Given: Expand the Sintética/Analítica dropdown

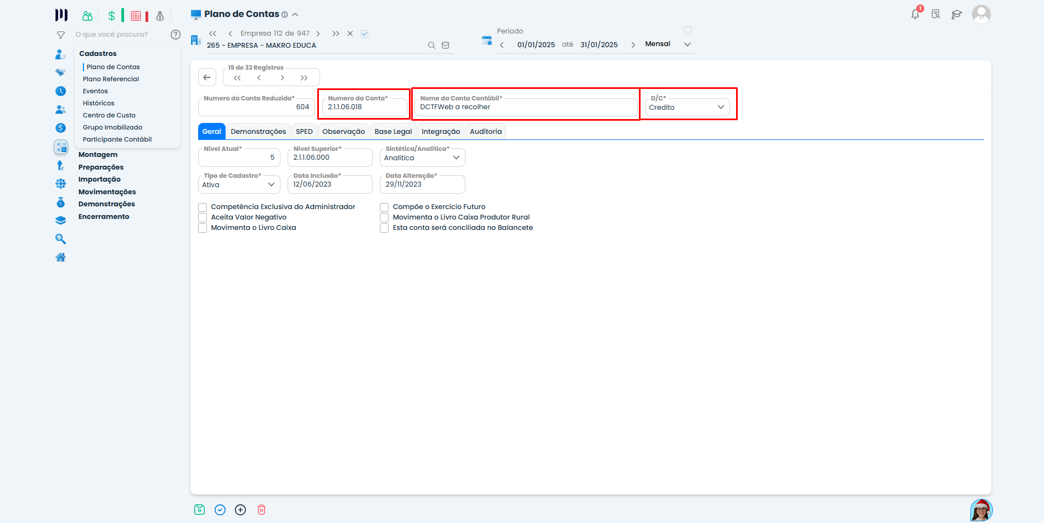Looking at the screenshot, I should point(456,158).
